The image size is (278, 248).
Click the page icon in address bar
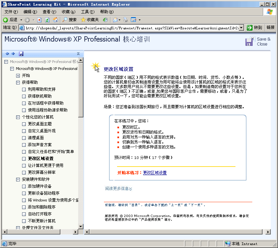(22, 28)
